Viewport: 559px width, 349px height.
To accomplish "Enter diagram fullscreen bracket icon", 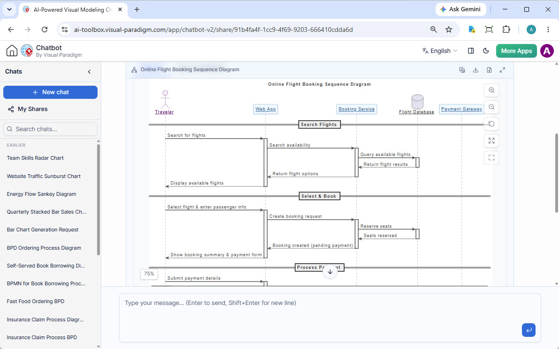I will click(491, 157).
